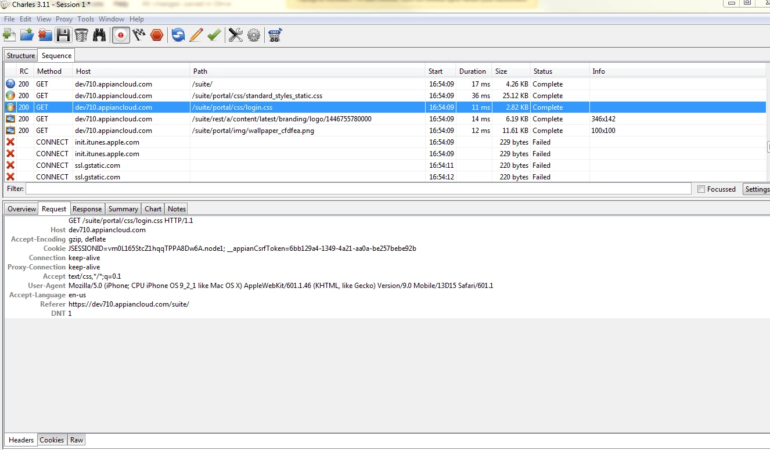This screenshot has width=770, height=450.
Task: Edit request with the pencil icon
Action: point(196,35)
